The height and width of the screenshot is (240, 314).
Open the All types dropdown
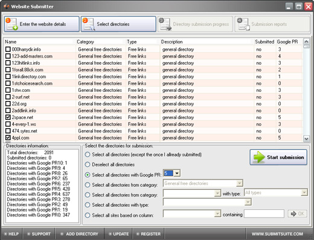pyautogui.click(x=304, y=193)
